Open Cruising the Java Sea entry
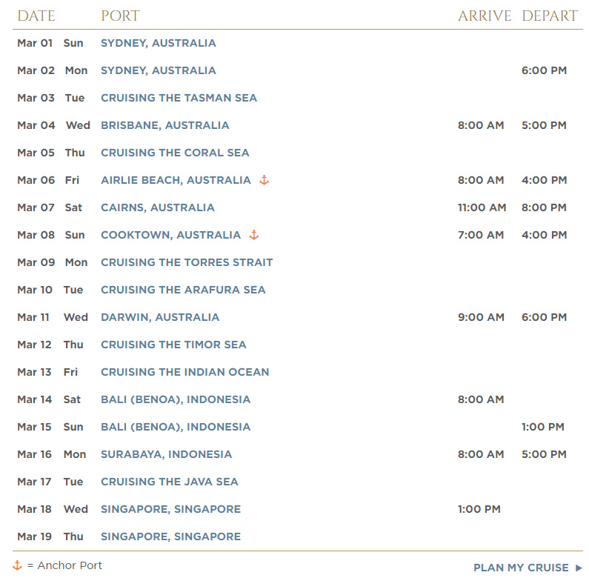The width and height of the screenshot is (589, 578). 170,482
